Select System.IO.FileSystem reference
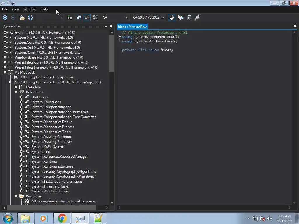 (48, 147)
